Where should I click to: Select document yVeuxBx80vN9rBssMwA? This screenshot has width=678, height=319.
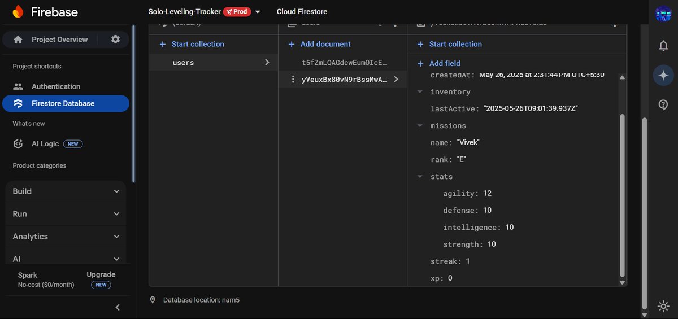(345, 80)
